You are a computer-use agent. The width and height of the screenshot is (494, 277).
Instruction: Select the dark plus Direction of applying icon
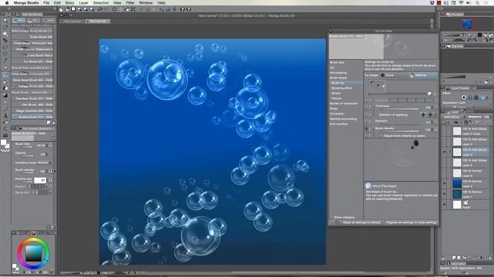coord(431,115)
